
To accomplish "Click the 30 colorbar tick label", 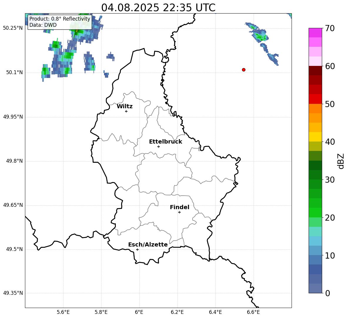I will tap(329, 180).
